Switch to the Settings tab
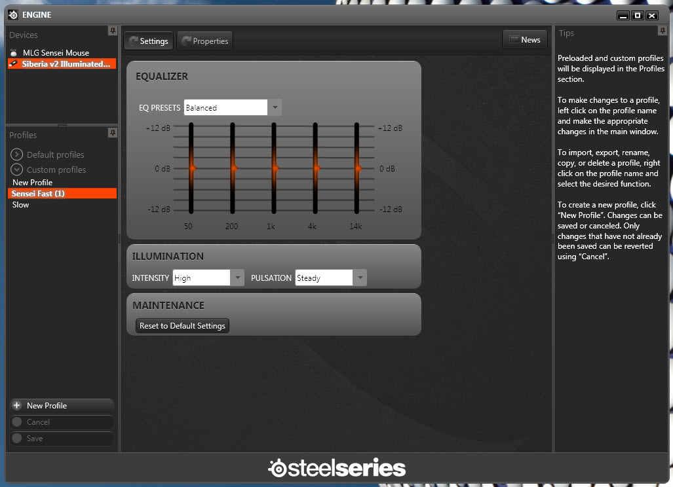 pyautogui.click(x=149, y=41)
